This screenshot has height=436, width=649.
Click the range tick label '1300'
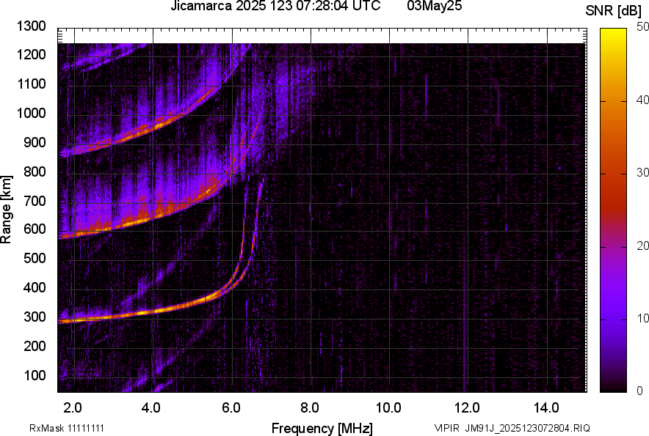click(31, 26)
